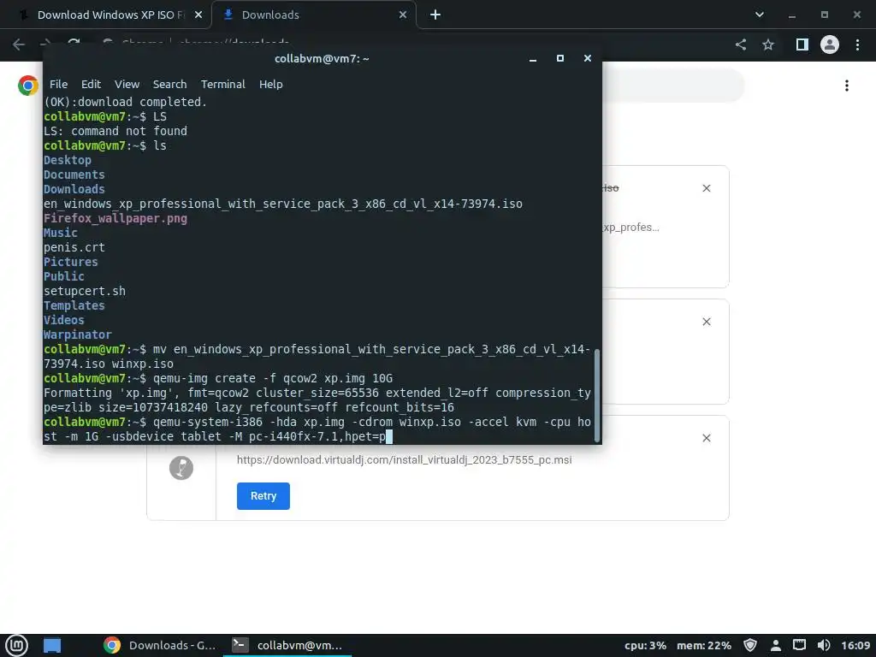Screen dimensions: 876x657
Task: Open the Chrome three-dot menu
Action: click(x=857, y=44)
